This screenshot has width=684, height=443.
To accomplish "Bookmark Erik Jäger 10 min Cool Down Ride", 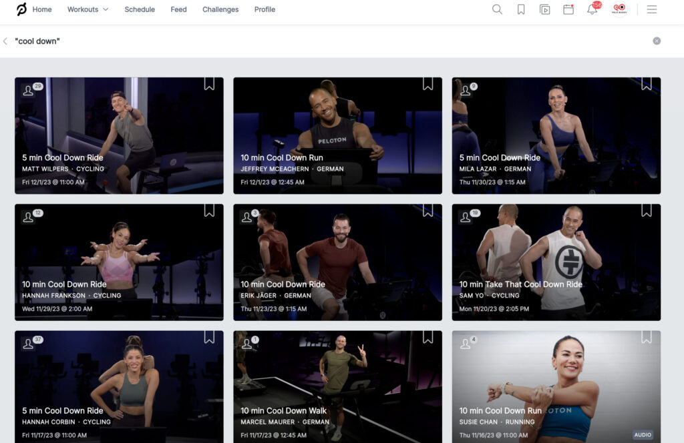I will (x=428, y=210).
